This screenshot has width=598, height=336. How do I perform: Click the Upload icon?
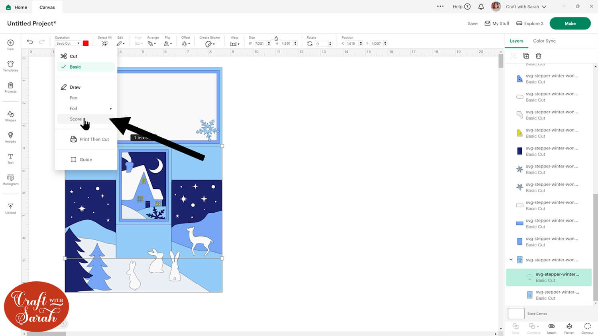point(10,208)
